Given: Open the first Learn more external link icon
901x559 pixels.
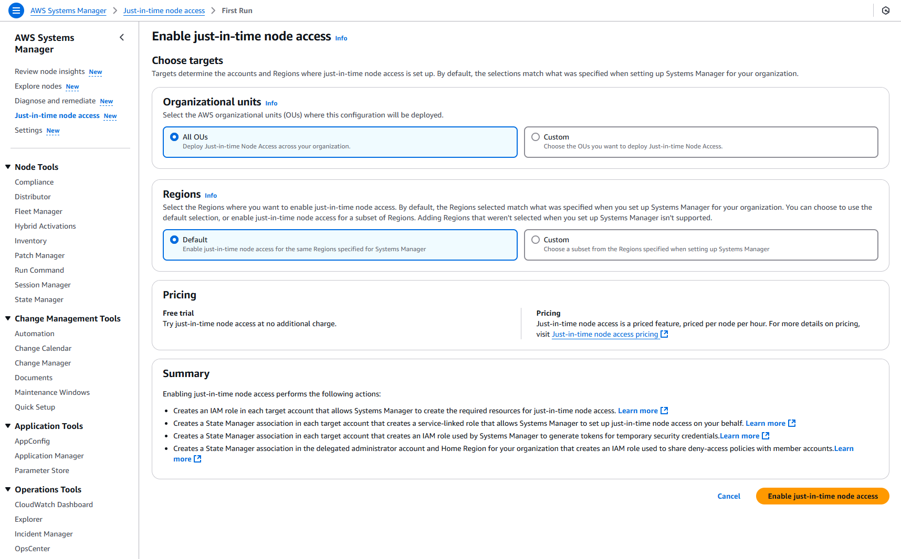Looking at the screenshot, I should [x=664, y=410].
